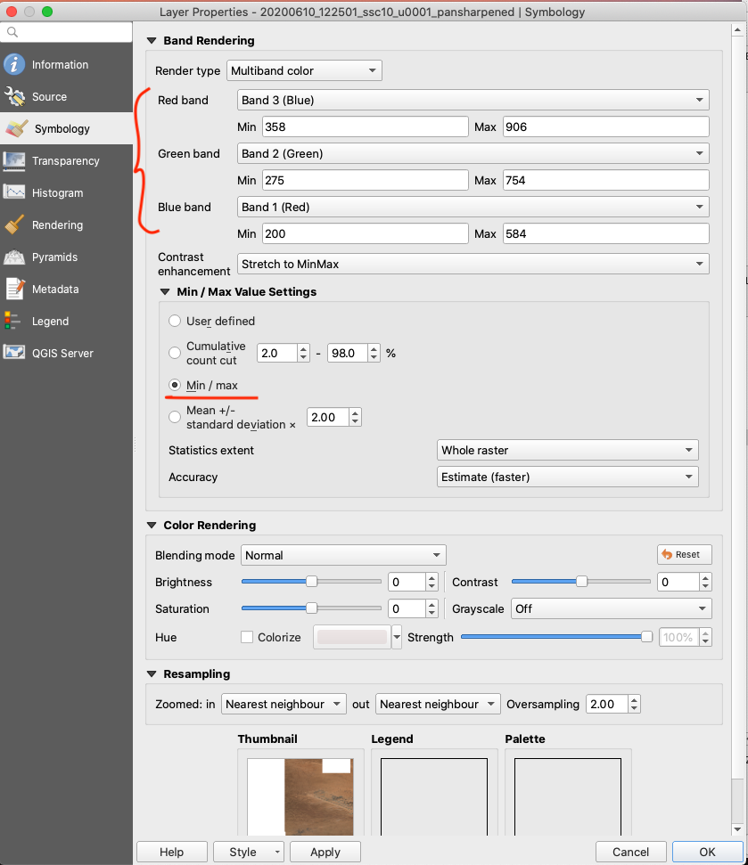
Task: Open the Green band dropdown
Action: (x=473, y=153)
